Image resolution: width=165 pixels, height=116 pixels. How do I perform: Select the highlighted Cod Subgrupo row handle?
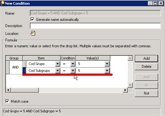point(24,71)
